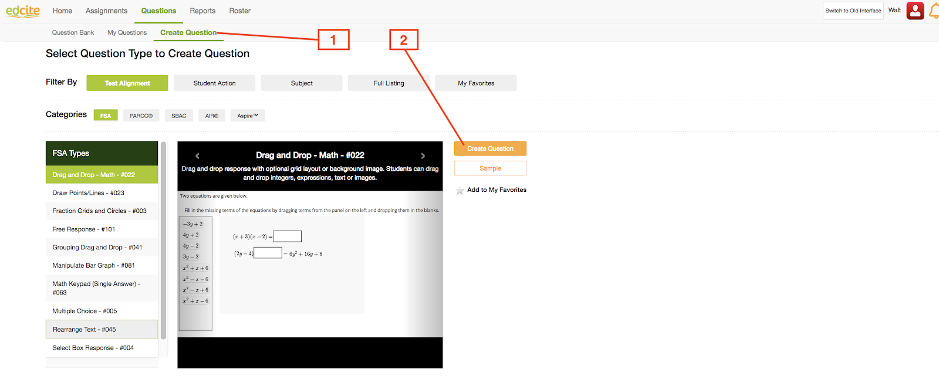Click the orange Create Question button

point(490,148)
